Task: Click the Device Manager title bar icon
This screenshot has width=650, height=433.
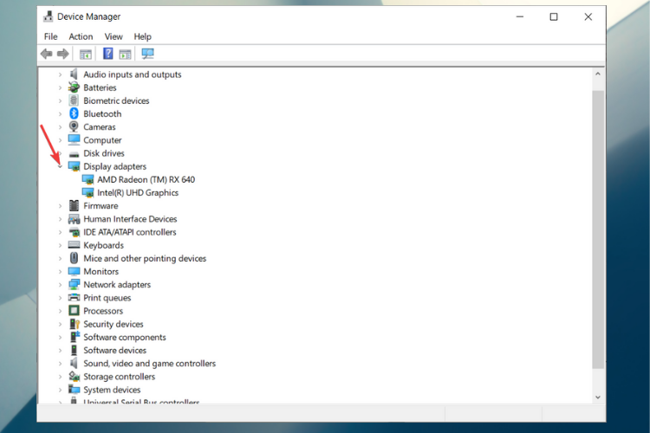Action: pyautogui.click(x=48, y=16)
